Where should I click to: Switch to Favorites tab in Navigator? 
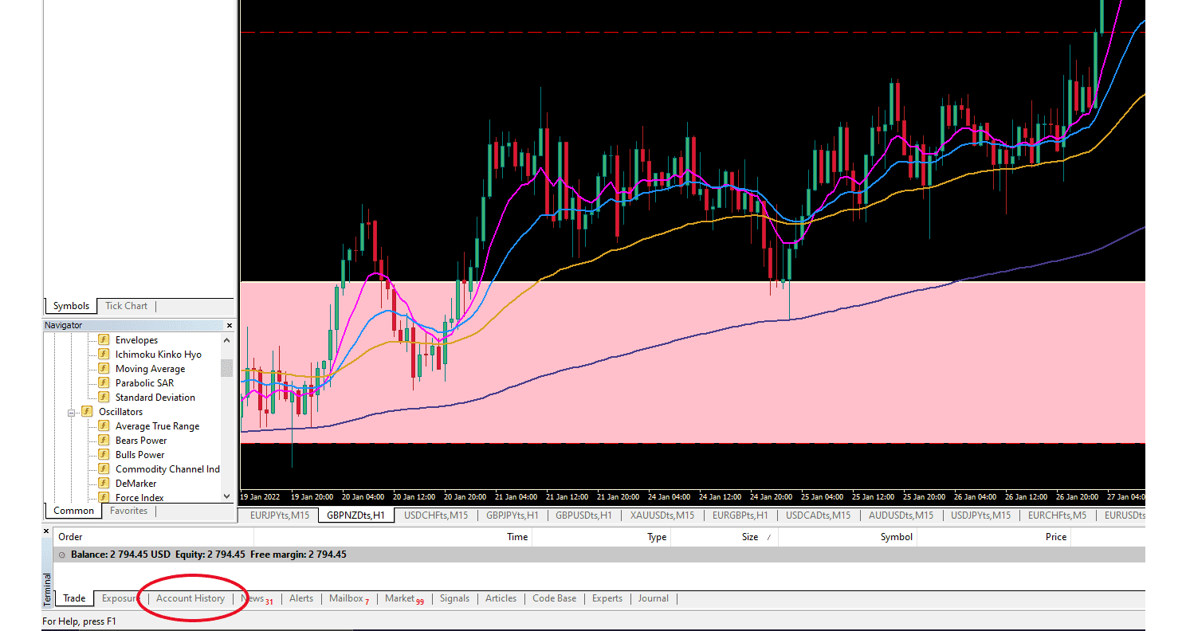(x=128, y=511)
